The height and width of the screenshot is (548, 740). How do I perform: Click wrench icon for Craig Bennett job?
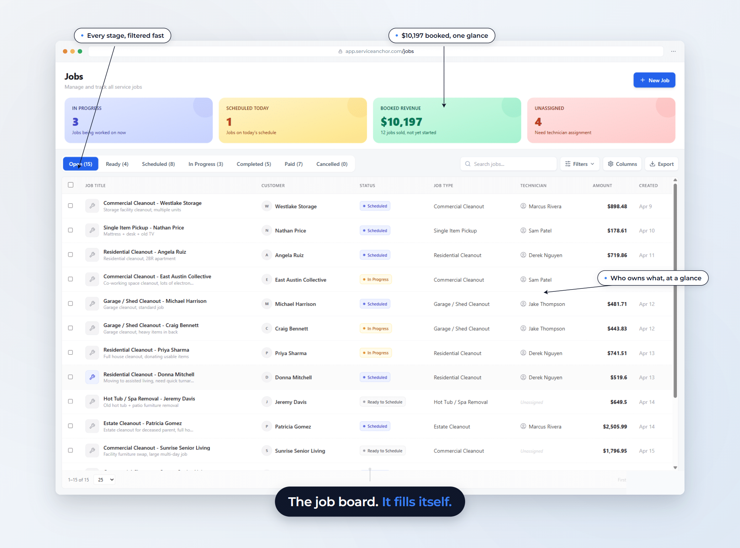point(92,328)
